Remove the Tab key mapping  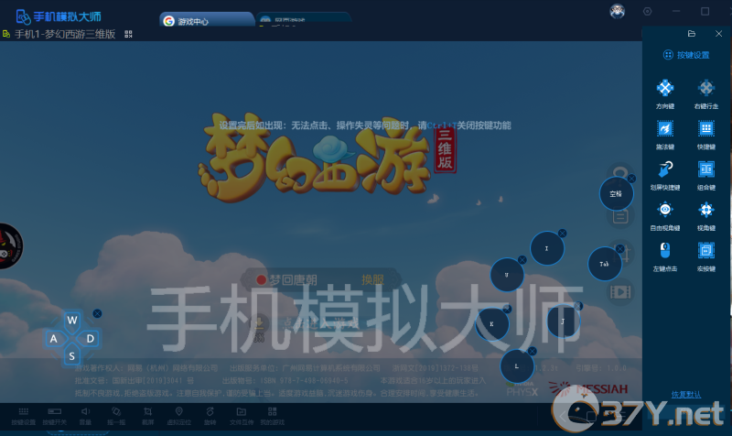[620, 249]
